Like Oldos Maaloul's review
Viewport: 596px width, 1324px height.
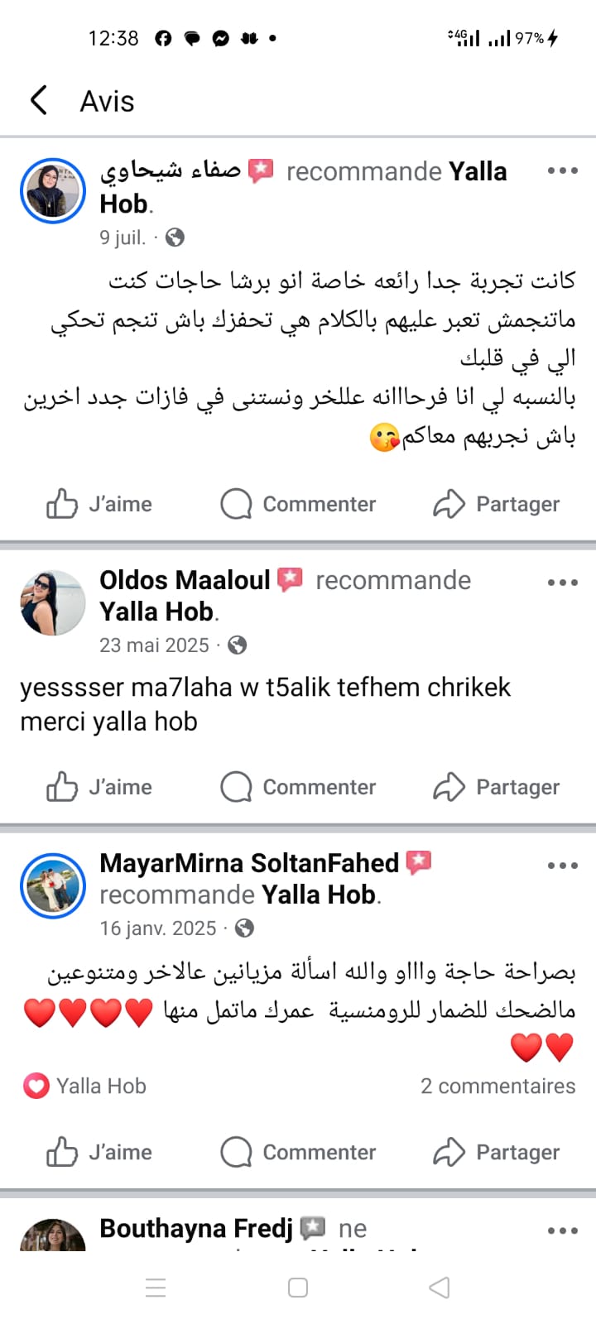99,787
